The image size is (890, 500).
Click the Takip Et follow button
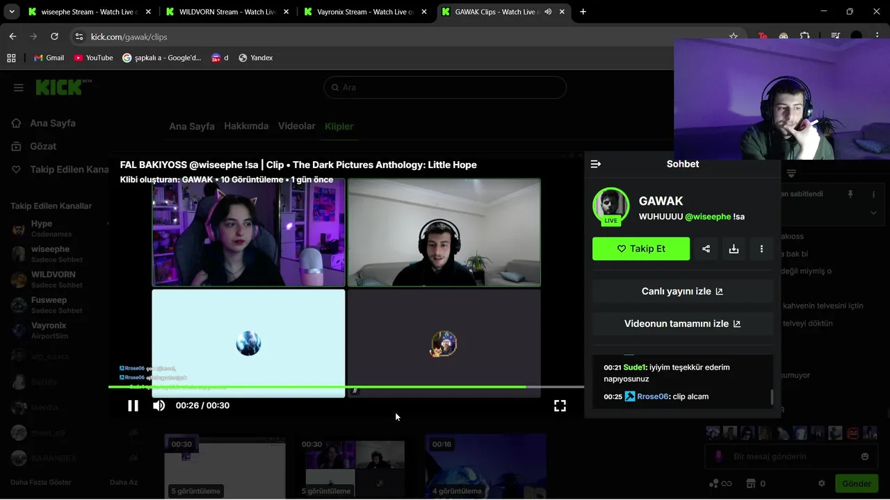pos(641,249)
